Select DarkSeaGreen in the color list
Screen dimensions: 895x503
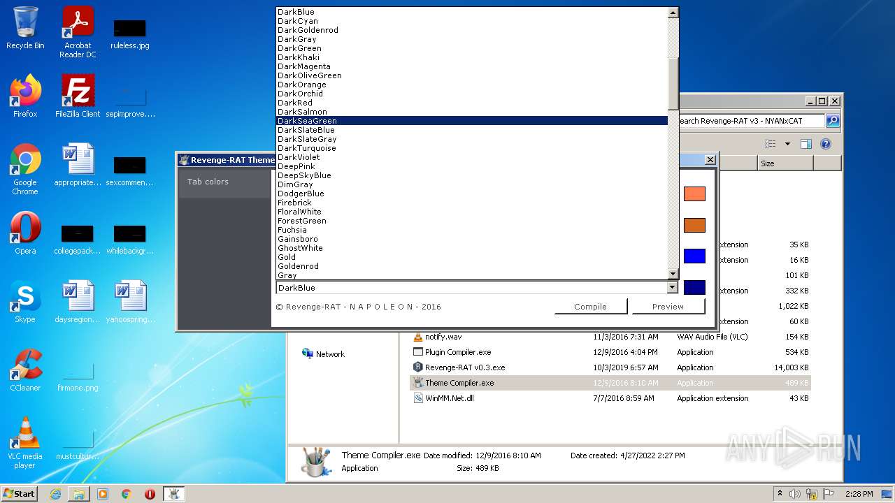(472, 121)
